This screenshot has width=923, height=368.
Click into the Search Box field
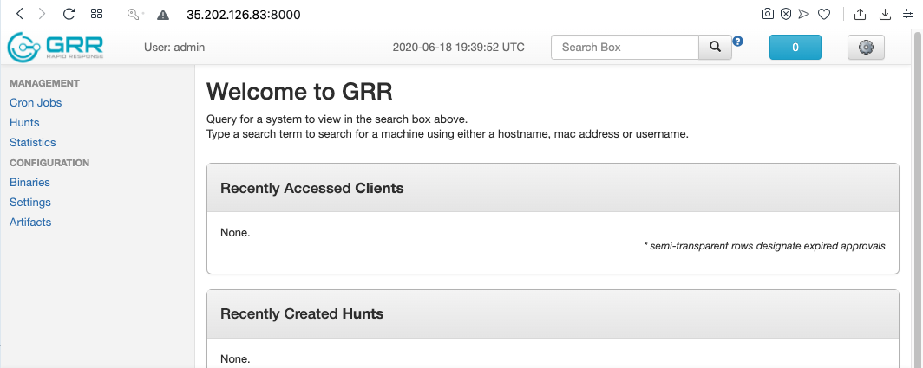625,47
